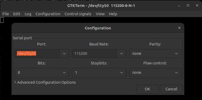
Task: Open the Stopbits dropdown
Action: coord(99,72)
